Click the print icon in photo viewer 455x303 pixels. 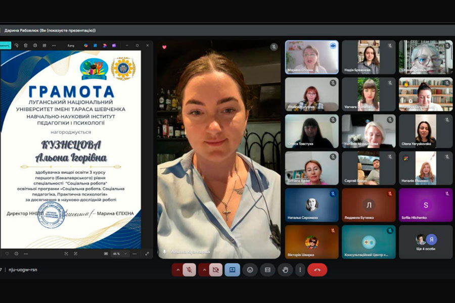35,45
